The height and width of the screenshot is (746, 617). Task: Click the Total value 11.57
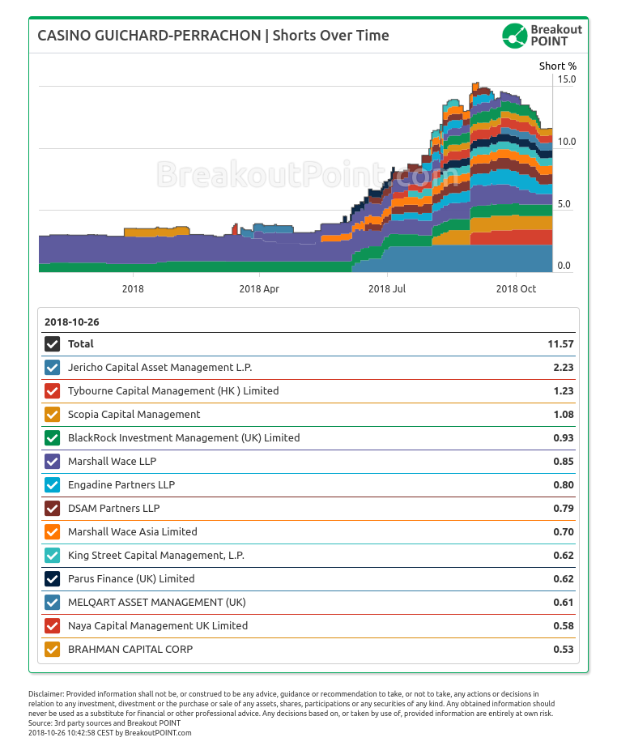(560, 344)
